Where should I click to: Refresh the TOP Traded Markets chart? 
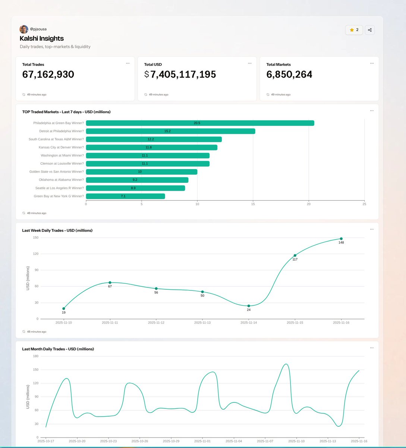tap(23, 213)
